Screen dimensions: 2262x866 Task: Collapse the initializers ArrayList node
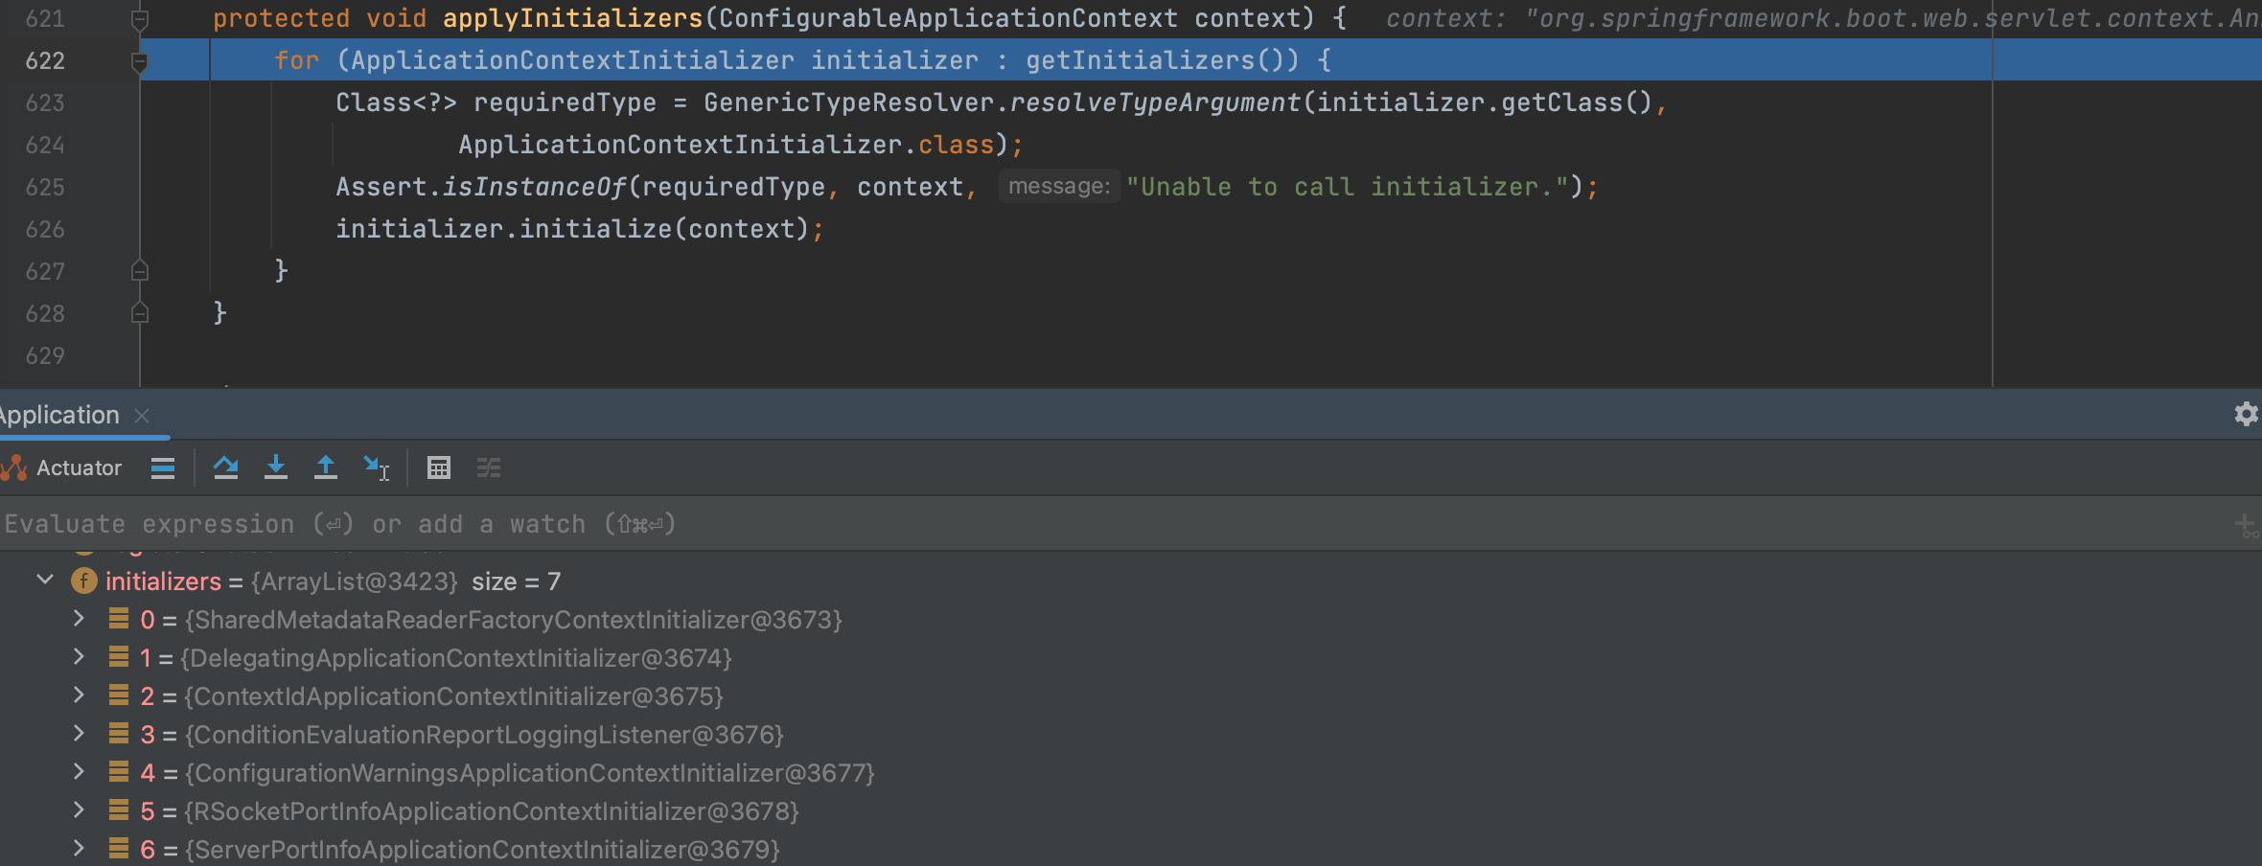point(45,581)
